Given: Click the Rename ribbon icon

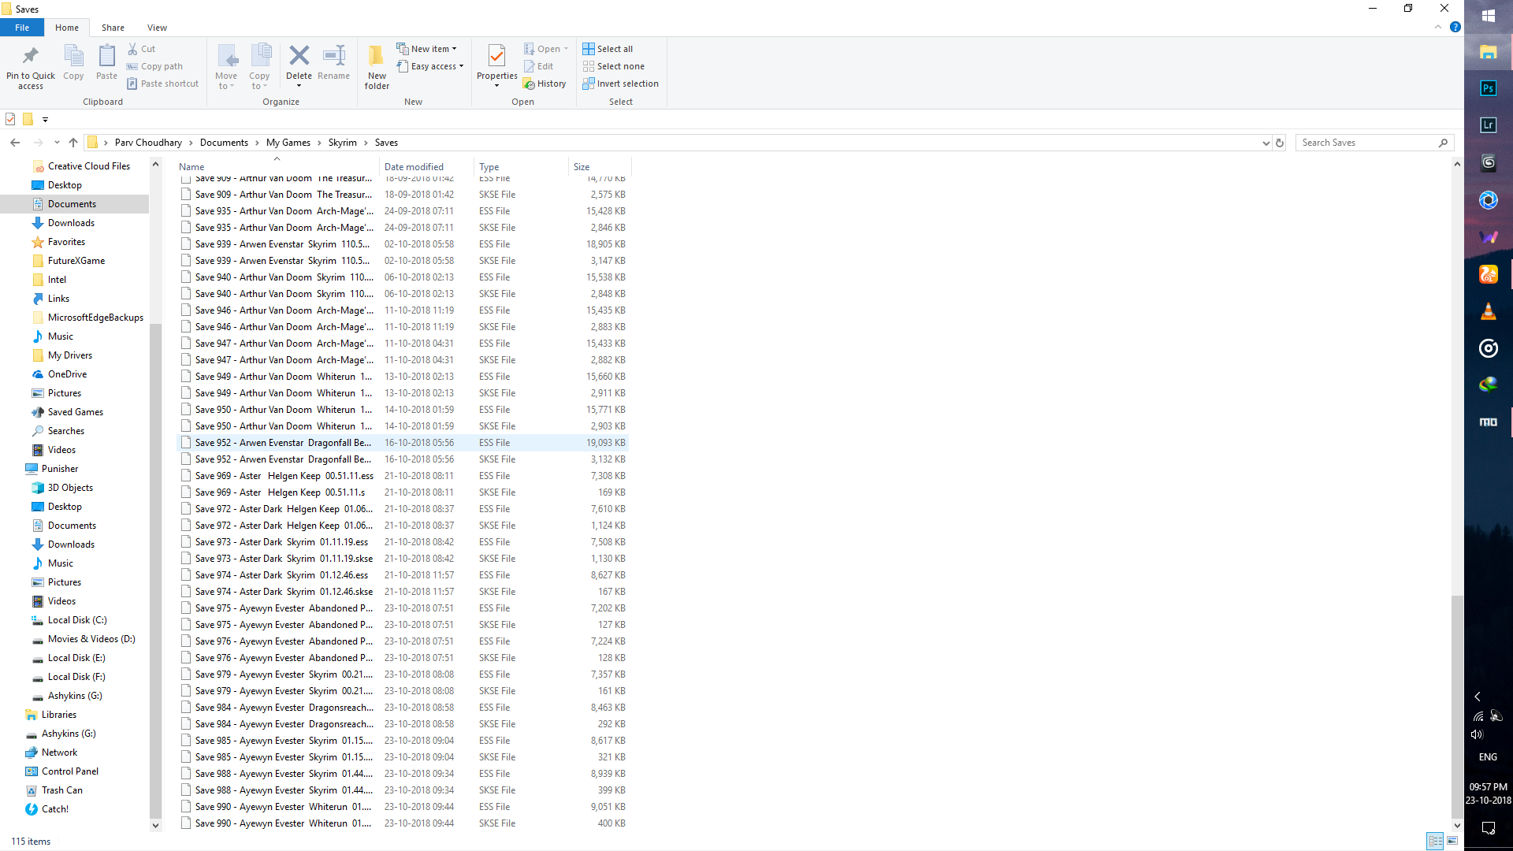Looking at the screenshot, I should click(x=334, y=55).
